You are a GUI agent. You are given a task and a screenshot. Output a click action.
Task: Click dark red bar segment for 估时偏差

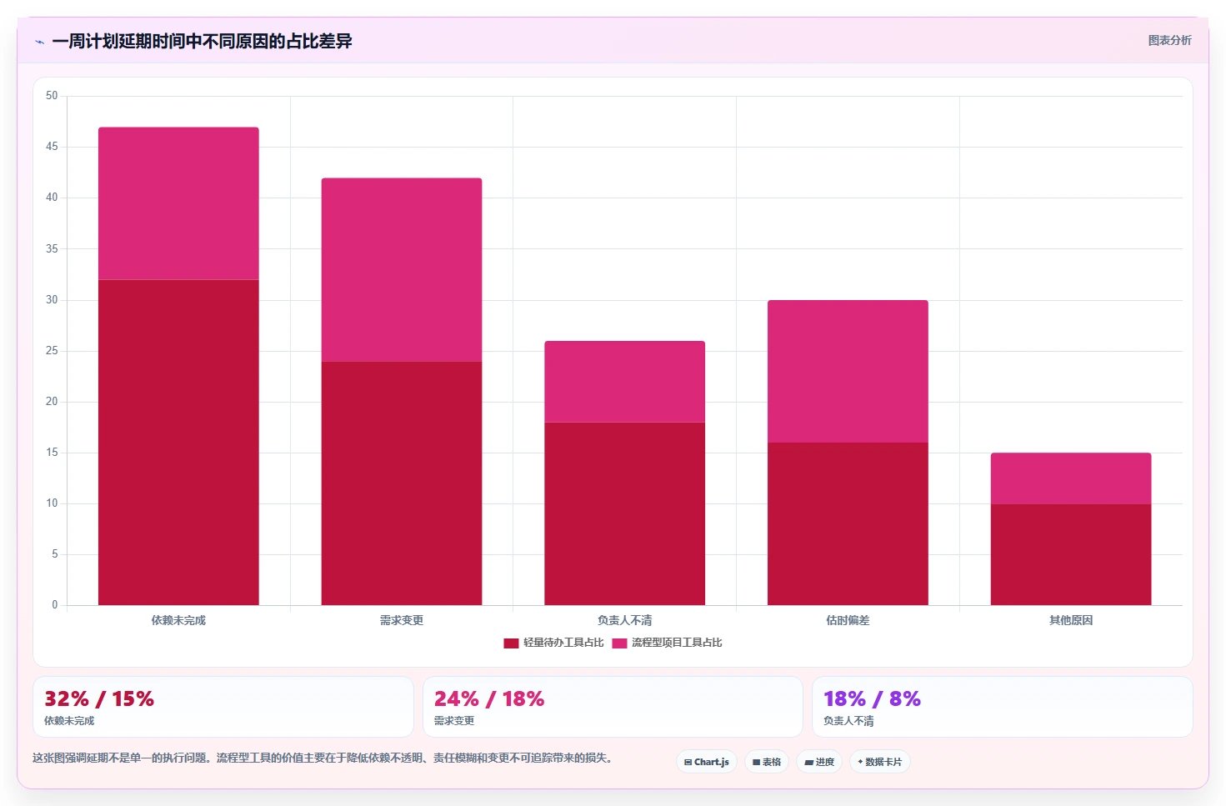coord(848,523)
